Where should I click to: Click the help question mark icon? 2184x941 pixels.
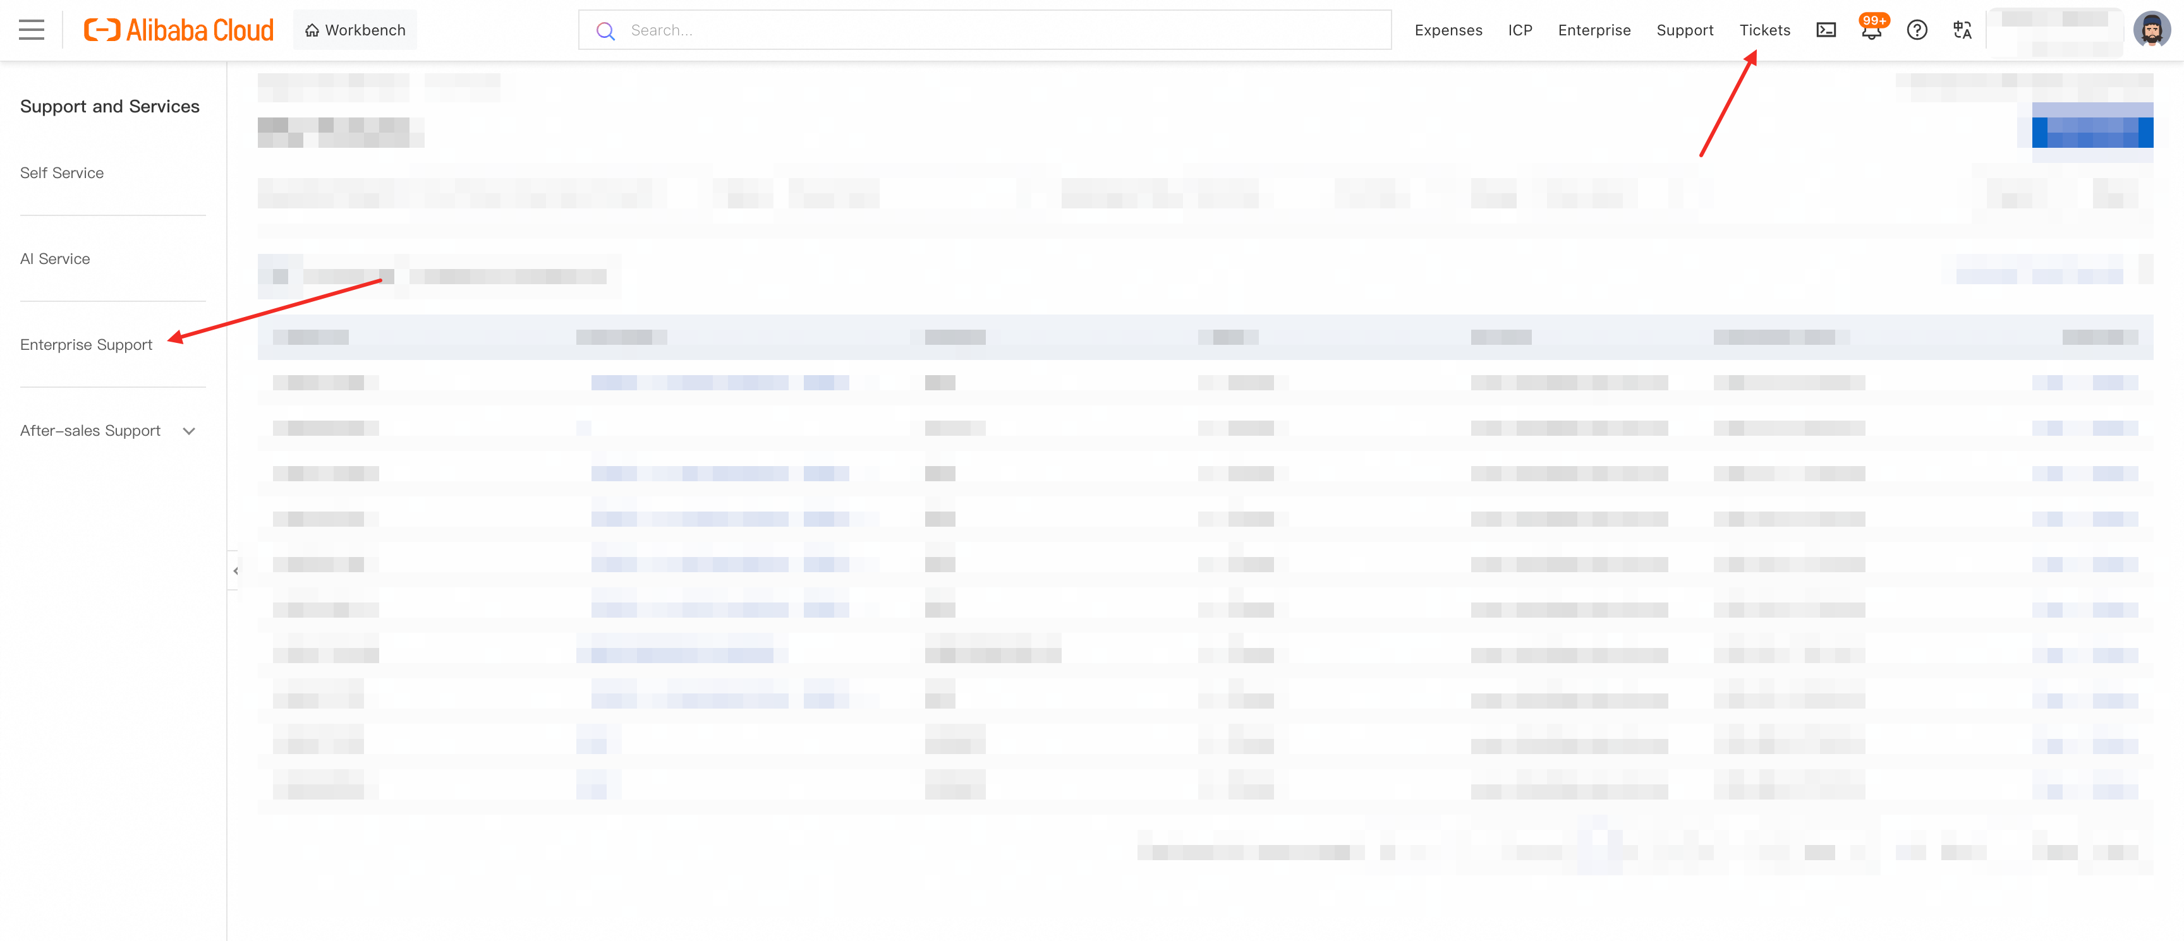pyautogui.click(x=1916, y=30)
